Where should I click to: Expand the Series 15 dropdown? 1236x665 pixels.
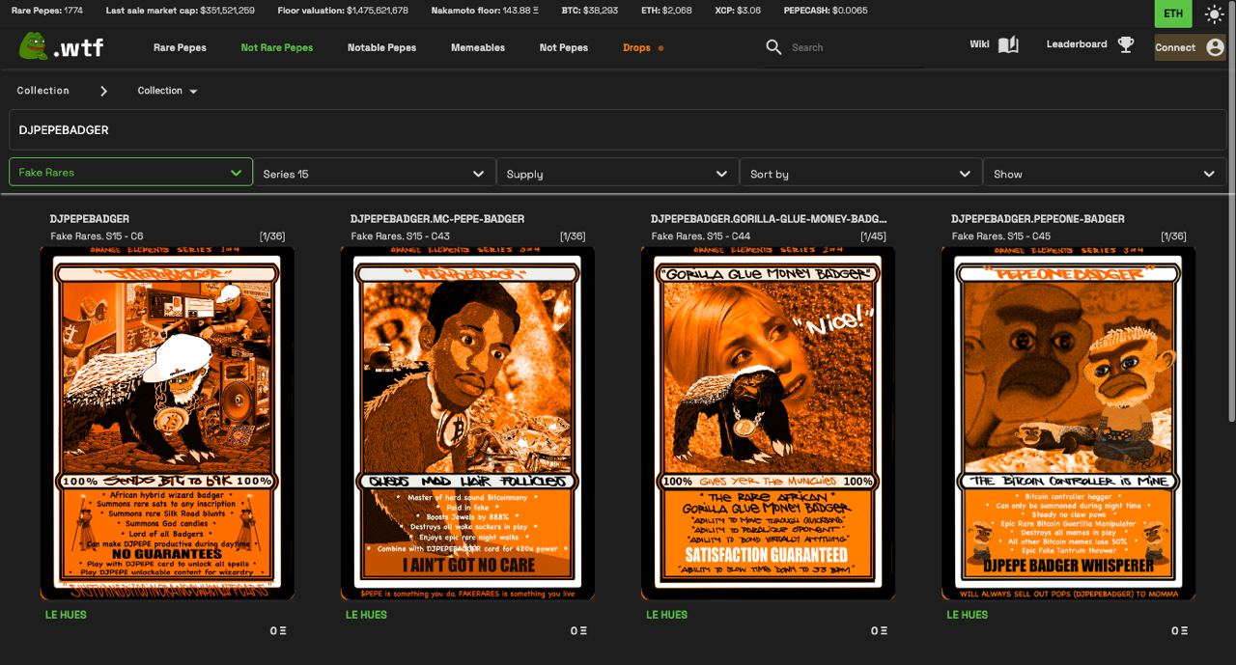[374, 174]
